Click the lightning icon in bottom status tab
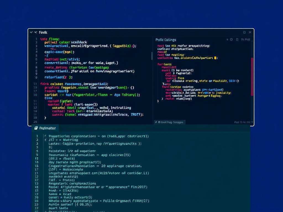The width and height of the screenshot is (283, 212). (x=156, y=122)
